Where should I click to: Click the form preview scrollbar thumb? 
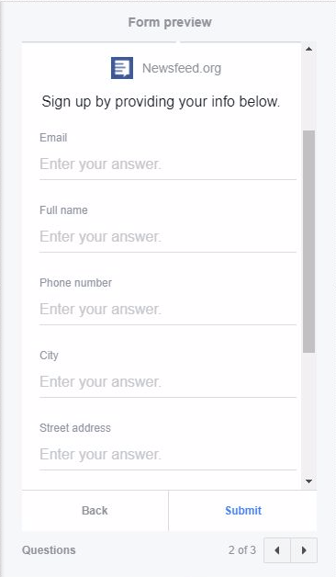(x=308, y=242)
